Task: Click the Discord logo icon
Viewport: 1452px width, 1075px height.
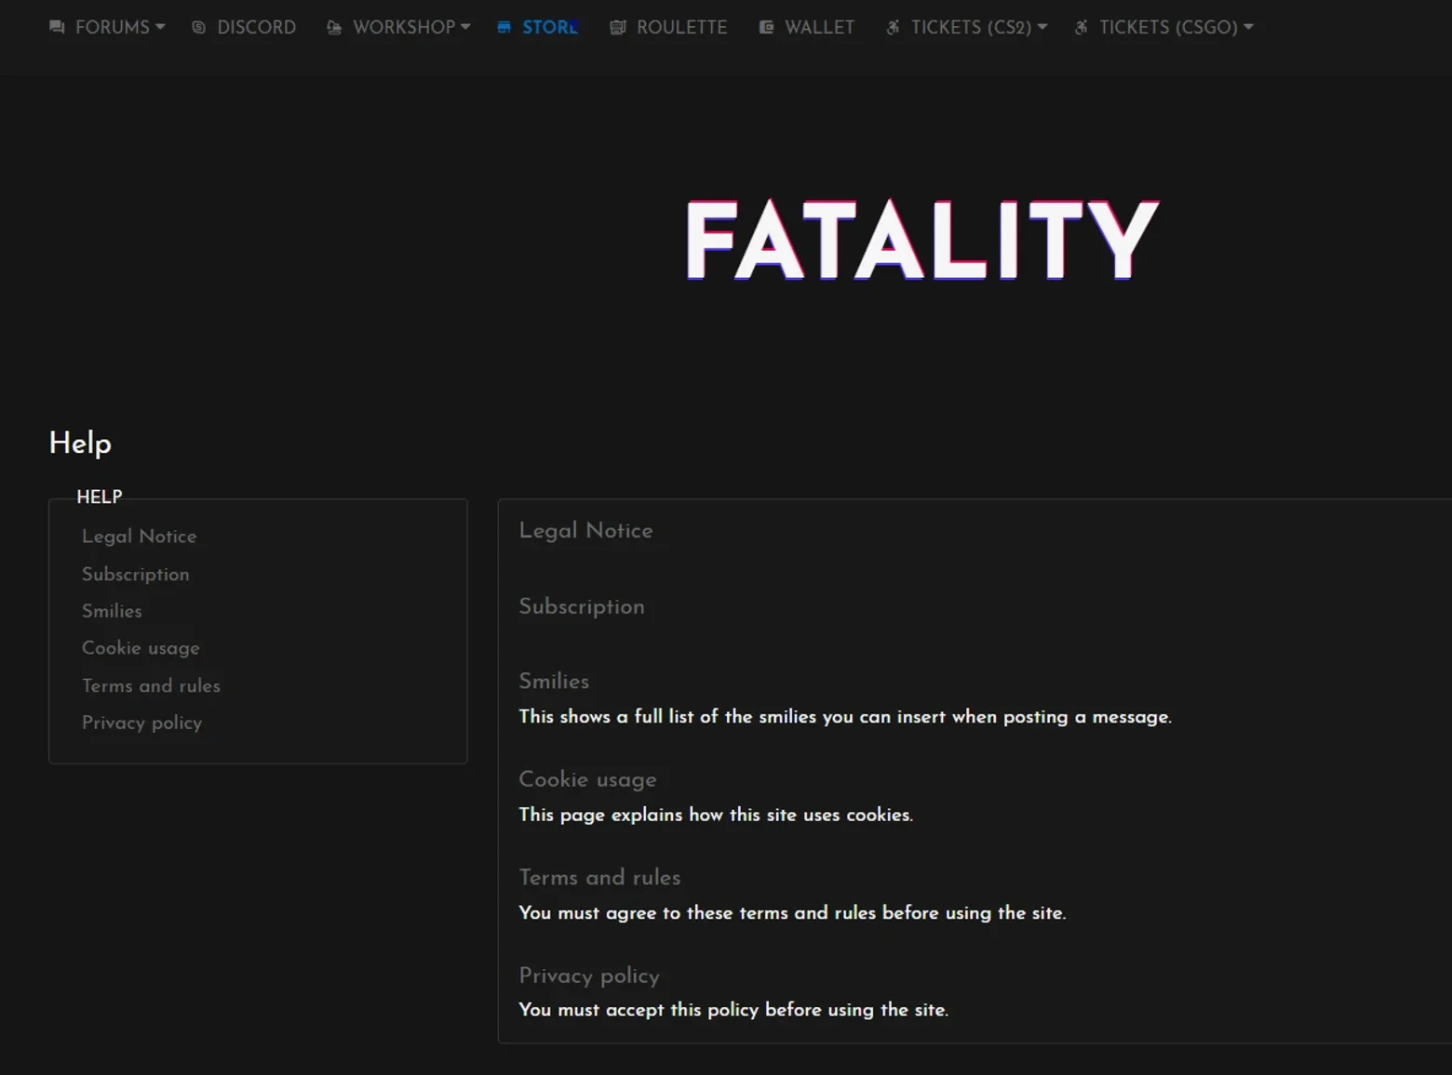Action: click(x=198, y=28)
